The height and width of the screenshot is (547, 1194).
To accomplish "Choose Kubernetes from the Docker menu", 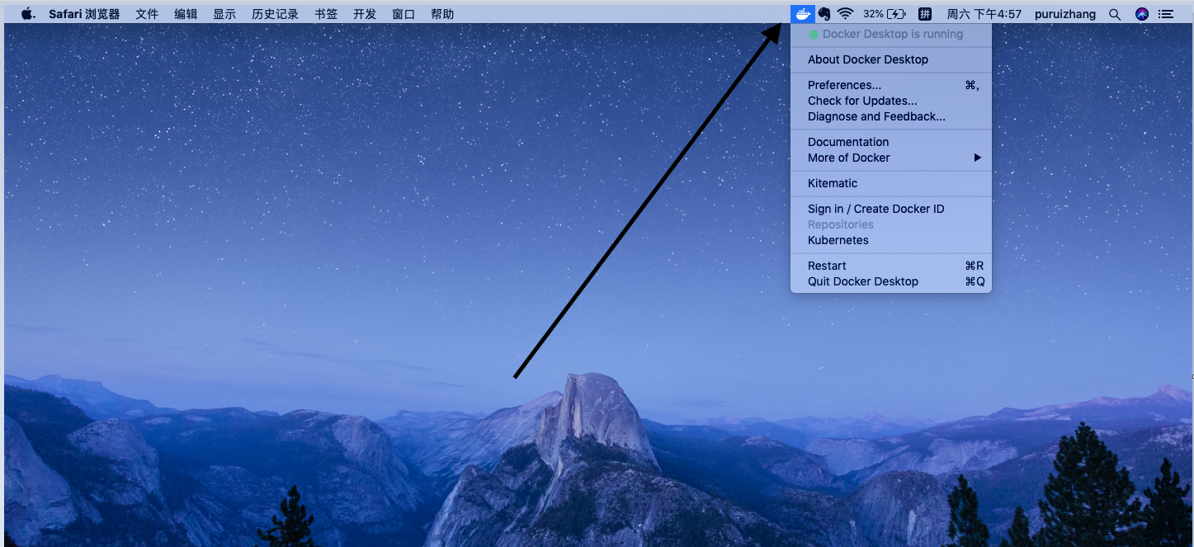I will 838,240.
